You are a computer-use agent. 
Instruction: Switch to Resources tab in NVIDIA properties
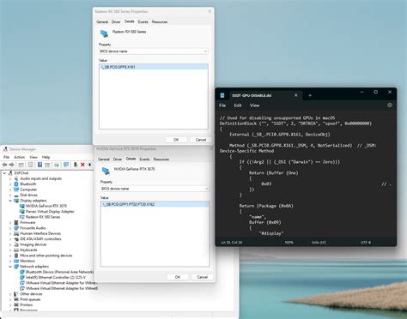pyautogui.click(x=161, y=159)
